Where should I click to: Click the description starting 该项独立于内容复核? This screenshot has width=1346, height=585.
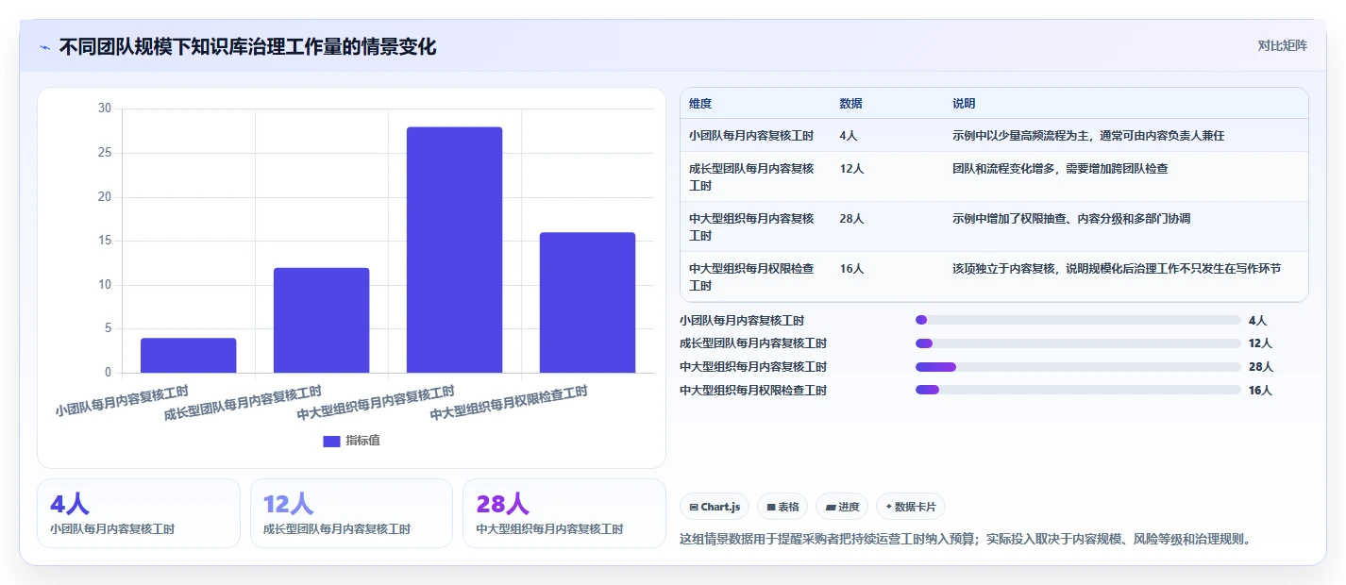pos(1117,269)
